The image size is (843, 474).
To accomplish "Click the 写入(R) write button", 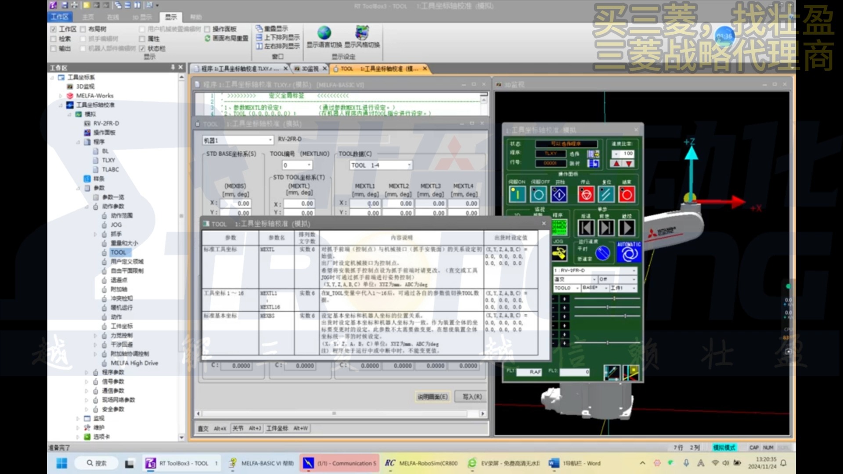I will point(471,396).
